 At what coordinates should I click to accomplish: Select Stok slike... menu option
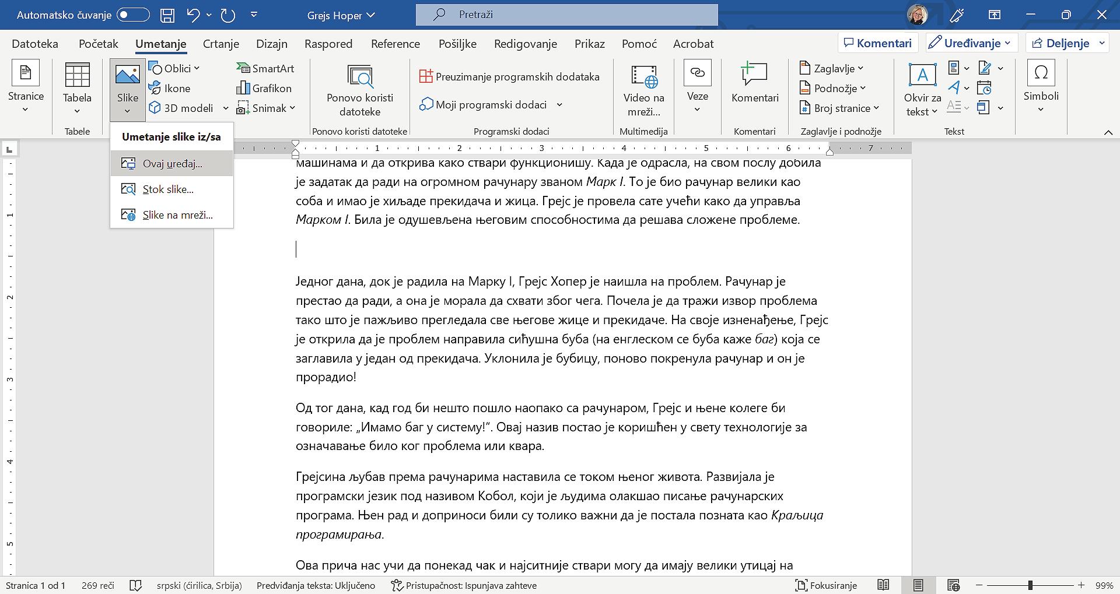pos(171,189)
